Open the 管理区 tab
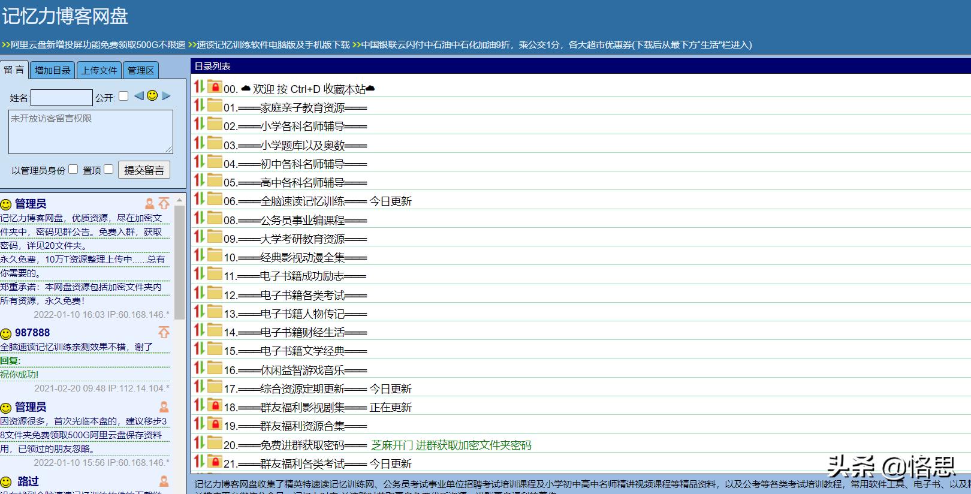This screenshot has width=971, height=494. 141,70
